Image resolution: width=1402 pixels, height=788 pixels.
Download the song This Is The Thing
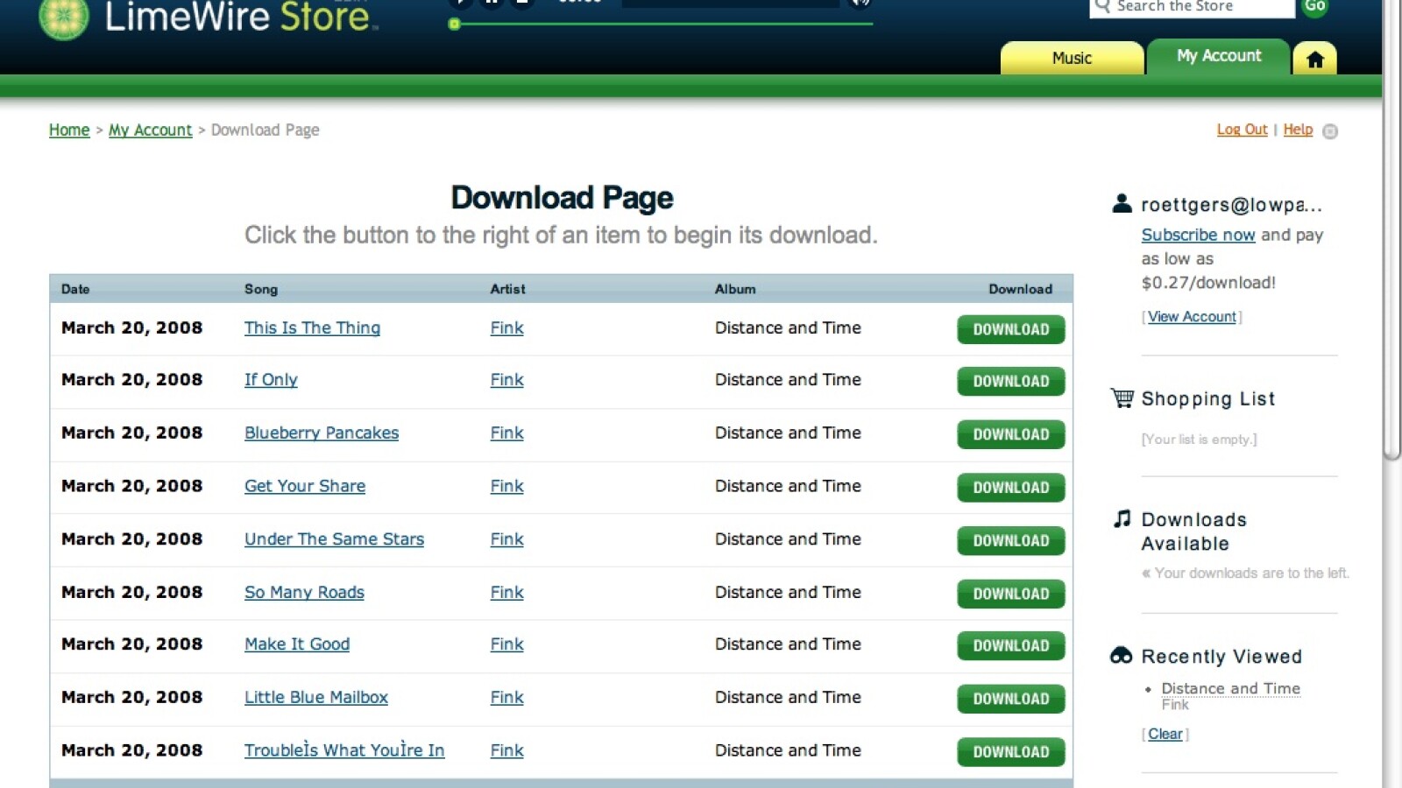(x=1010, y=329)
